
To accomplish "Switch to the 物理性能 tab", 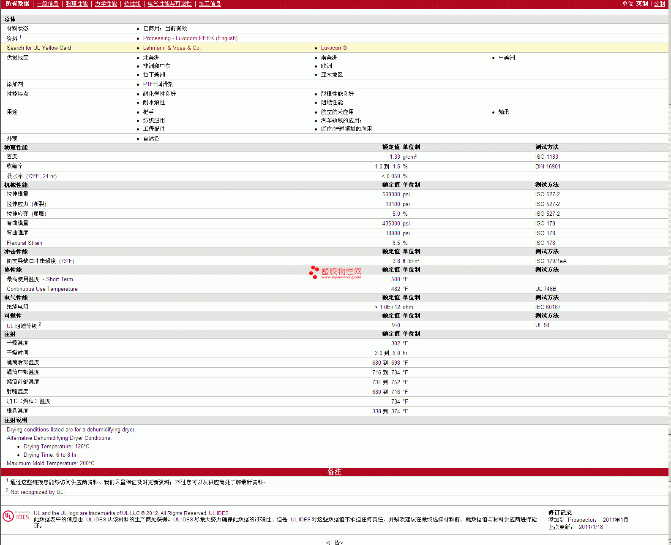I will pos(77,4).
